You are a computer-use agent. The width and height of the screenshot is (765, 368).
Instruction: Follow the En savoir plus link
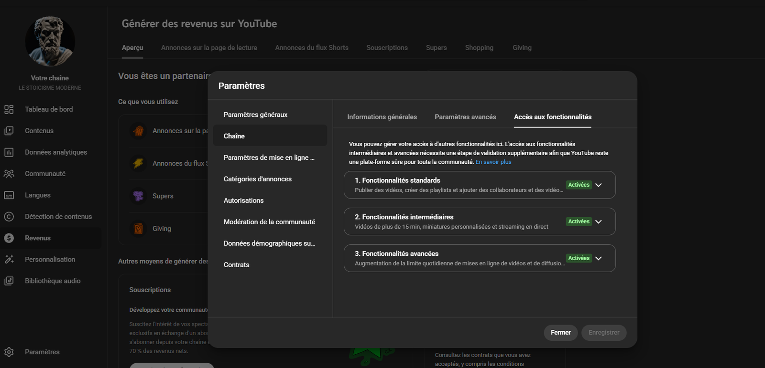(493, 162)
